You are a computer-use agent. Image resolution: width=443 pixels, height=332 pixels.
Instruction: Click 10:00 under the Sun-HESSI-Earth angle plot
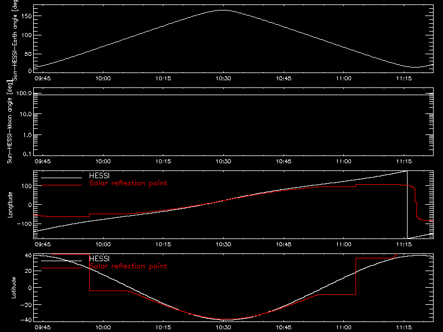pyautogui.click(x=103, y=79)
